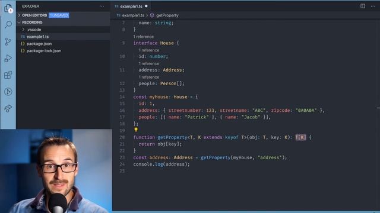The image size is (380, 213).
Task: Click the "0A0A0A" zipcode string
Action: [x=306, y=111]
